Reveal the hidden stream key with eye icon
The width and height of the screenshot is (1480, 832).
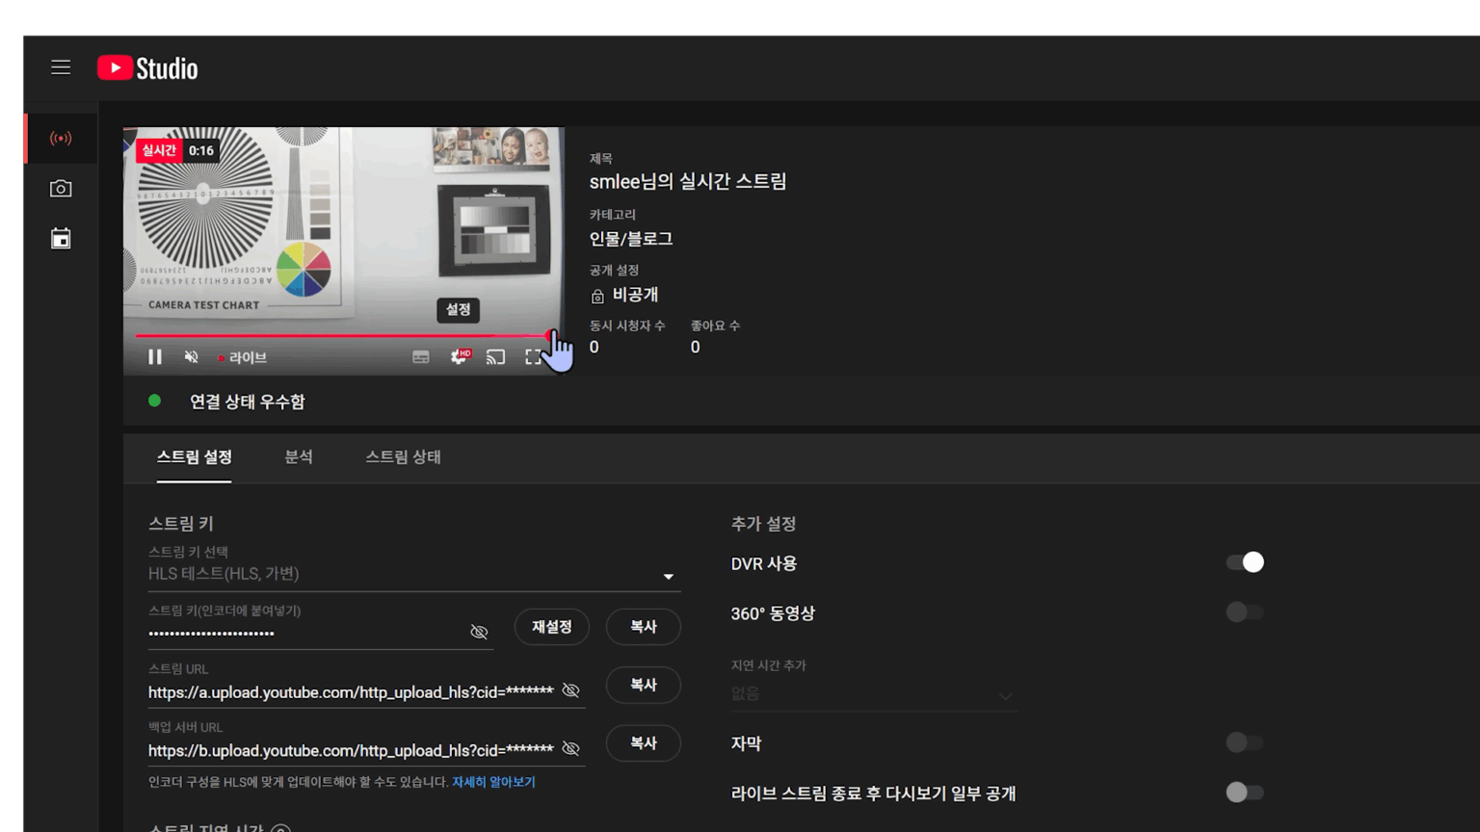[479, 632]
